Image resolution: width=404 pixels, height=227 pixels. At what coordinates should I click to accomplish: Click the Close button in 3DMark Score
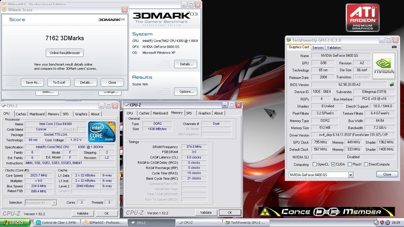pos(112,82)
